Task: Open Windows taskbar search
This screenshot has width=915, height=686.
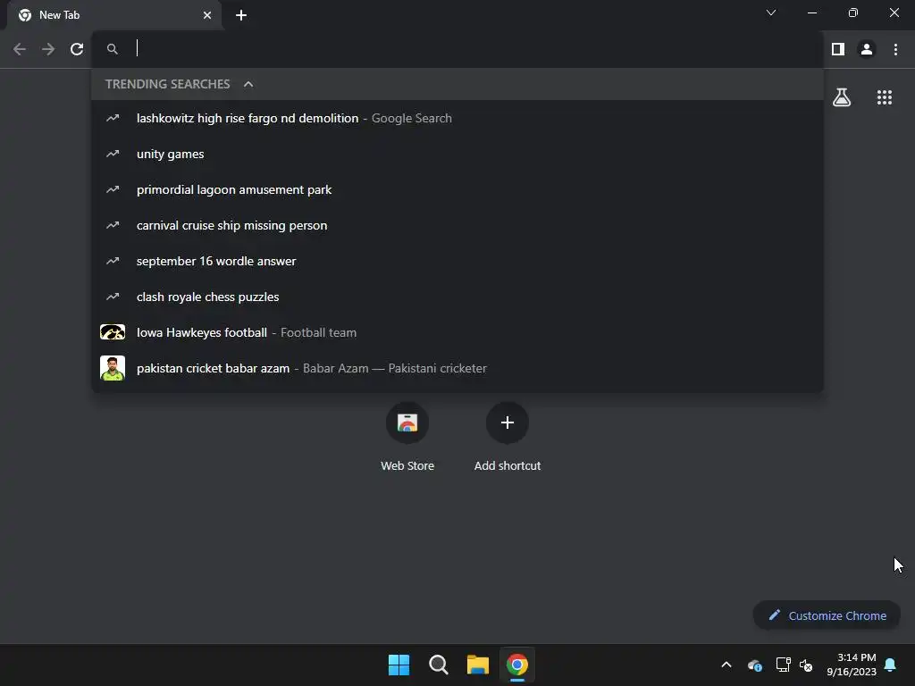Action: [x=438, y=665]
